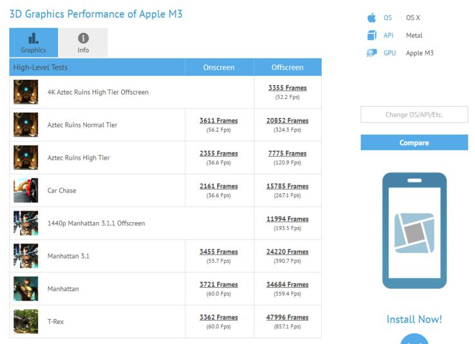Click the 3455 Frames onscreen result

pyautogui.click(x=219, y=252)
